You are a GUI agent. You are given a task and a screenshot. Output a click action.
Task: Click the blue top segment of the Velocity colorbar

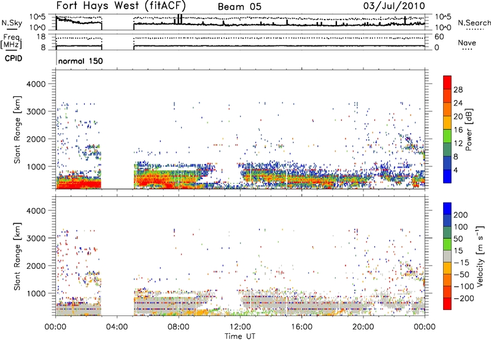point(447,209)
